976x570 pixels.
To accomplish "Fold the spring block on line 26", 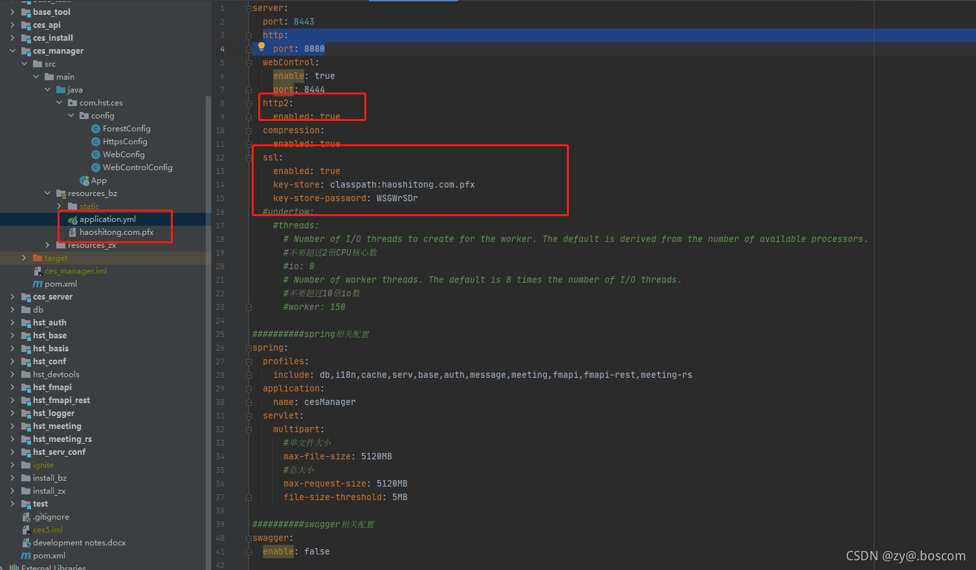I will (249, 348).
